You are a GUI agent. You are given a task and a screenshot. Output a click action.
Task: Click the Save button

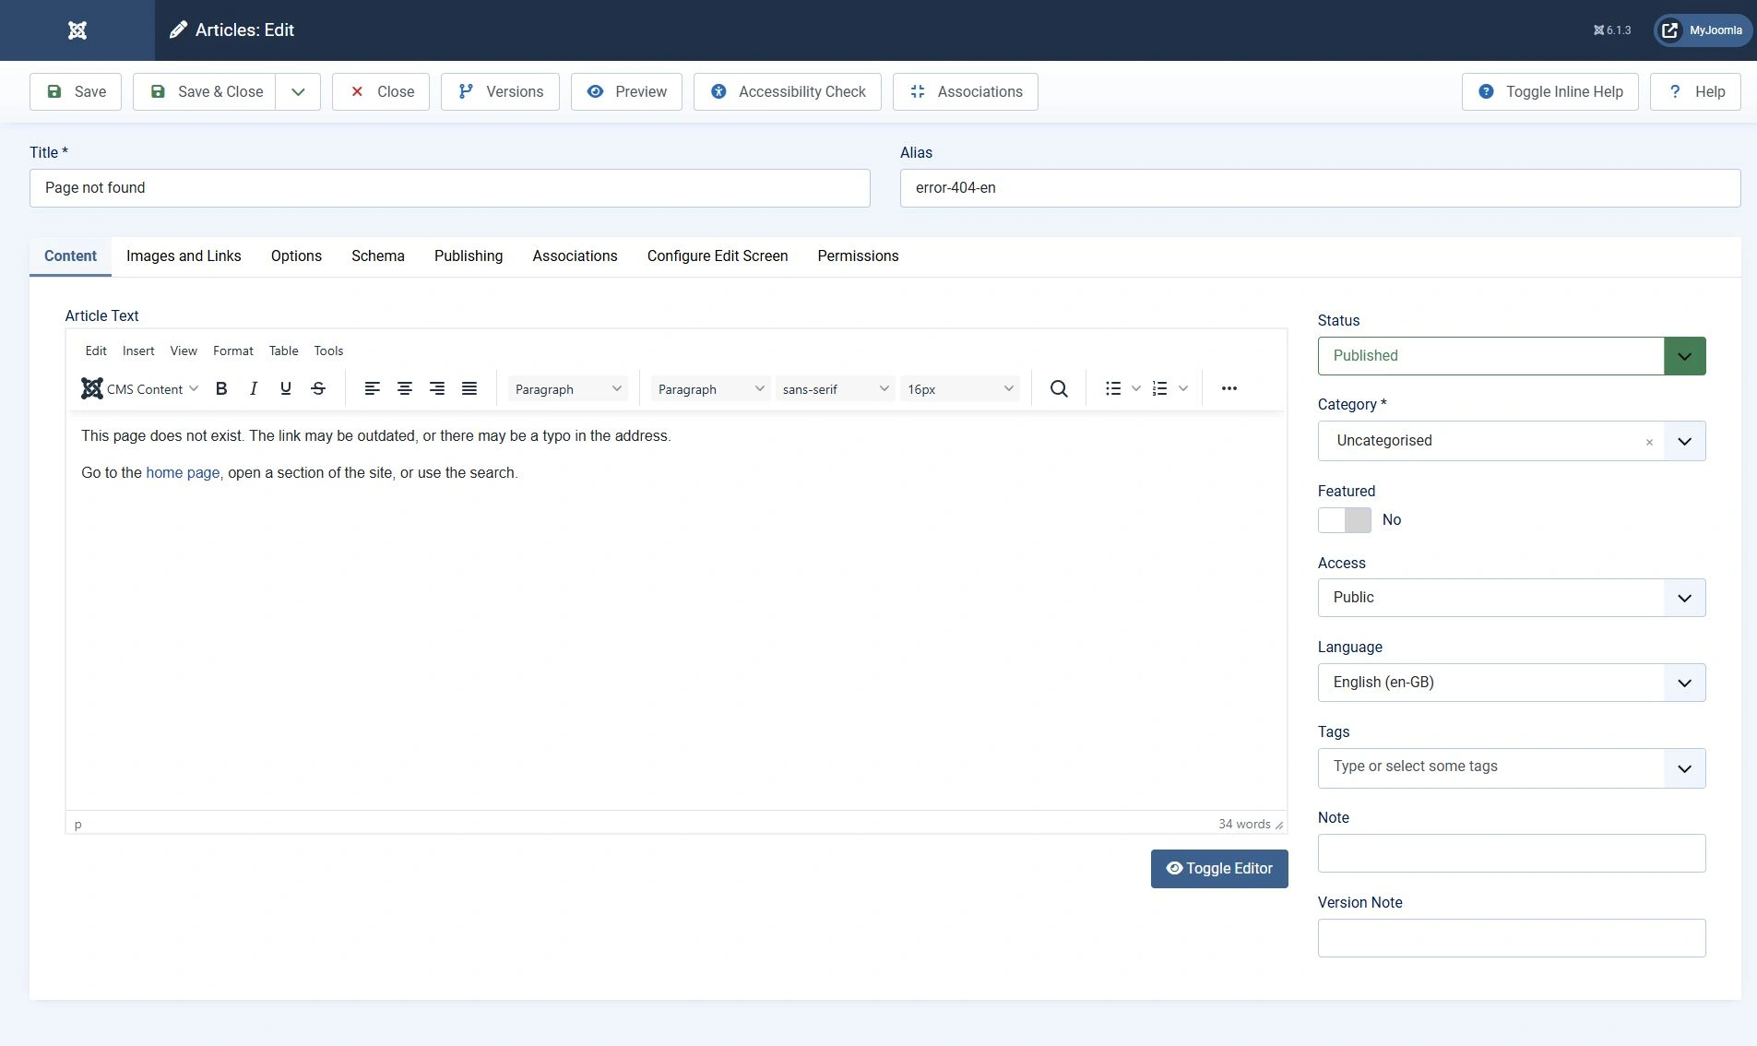(76, 92)
